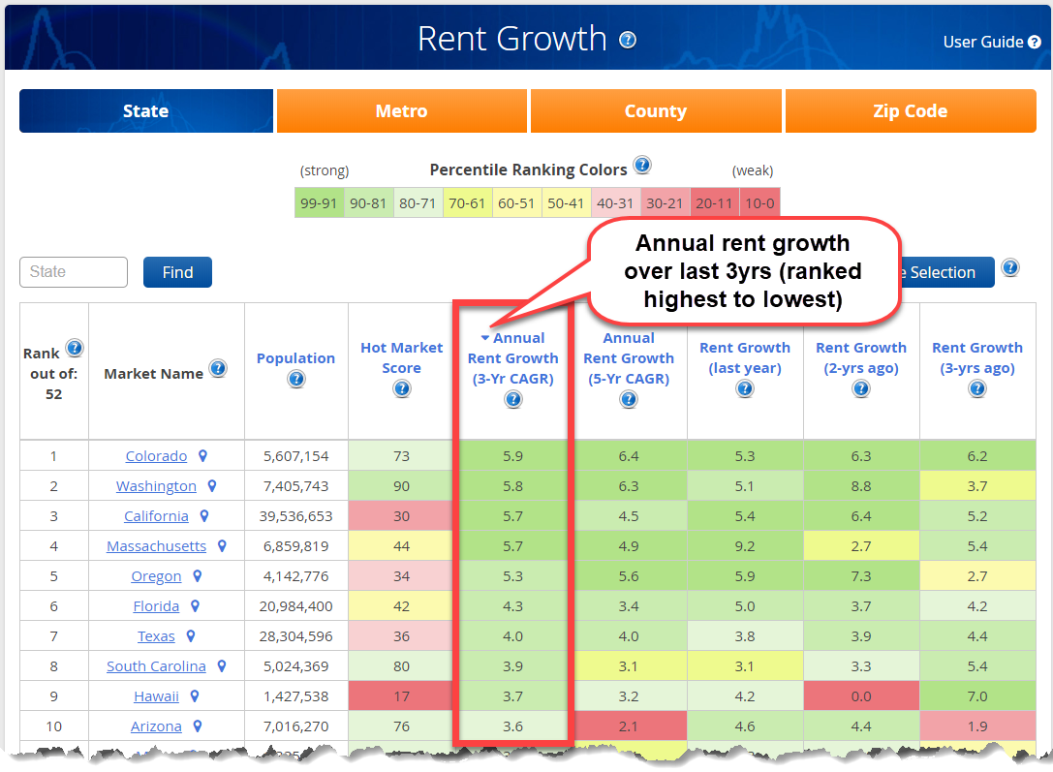Click the 10-0 percentile color swatch
Viewport: 1053px width, 772px height.
[x=759, y=202]
